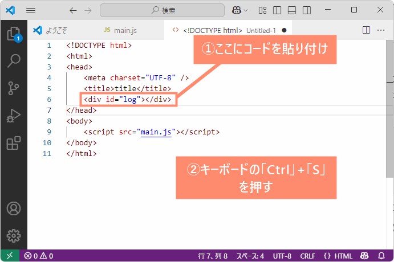Open notifications bell icon
Viewport: 394px width, 262px height.
point(381,256)
